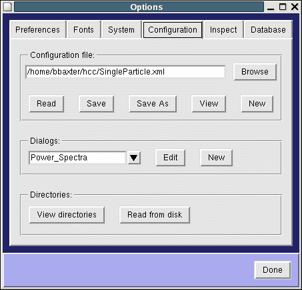The width and height of the screenshot is (302, 290).
Task: Focus the configuration file path field
Action: [x=125, y=72]
